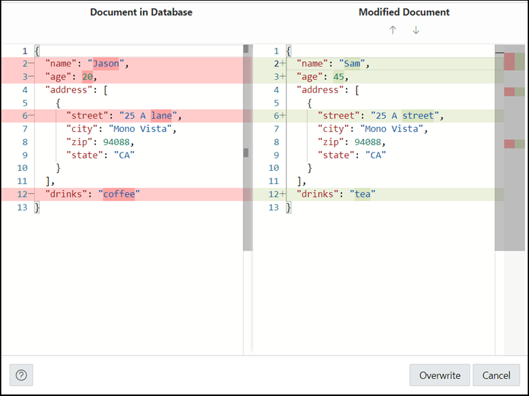Viewport: 529px width, 396px height.
Task: Click the Cancel button
Action: [496, 375]
